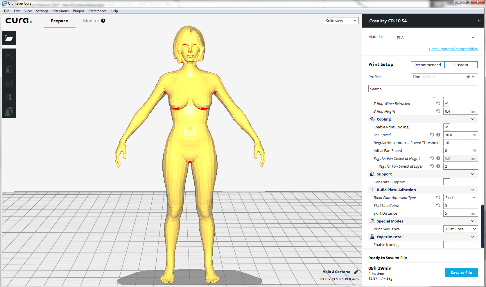This screenshot has height=287, width=486.
Task: Open the Solid view mode dropdown
Action: click(x=341, y=21)
